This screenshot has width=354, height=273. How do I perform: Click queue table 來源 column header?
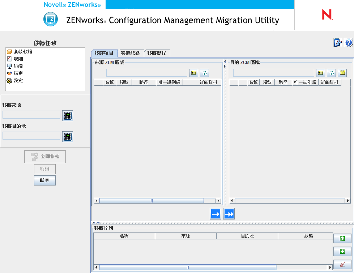point(185,236)
